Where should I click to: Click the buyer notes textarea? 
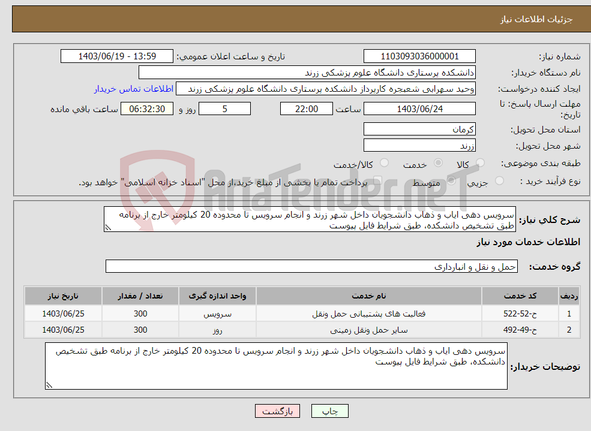coord(276,366)
